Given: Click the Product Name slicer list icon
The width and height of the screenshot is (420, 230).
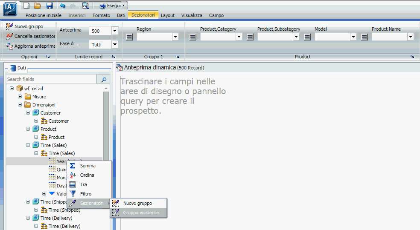Looking at the screenshot, I should 365,37.
